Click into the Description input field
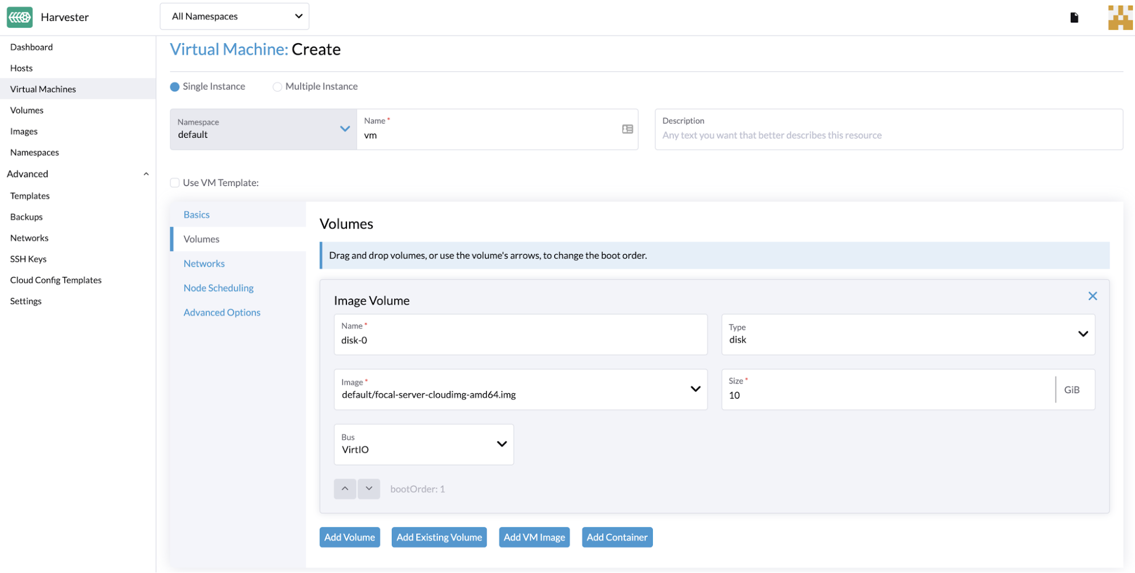 [x=888, y=135]
